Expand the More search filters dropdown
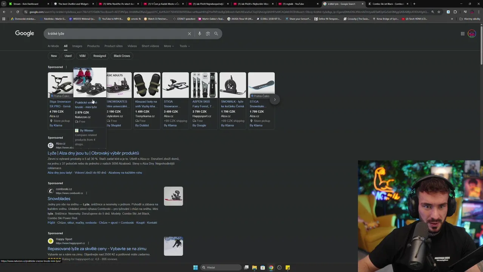Viewport: 483px width, 272px height. point(169,46)
